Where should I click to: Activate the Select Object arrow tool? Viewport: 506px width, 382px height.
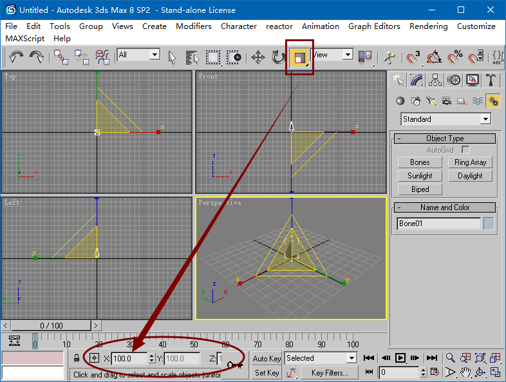(173, 58)
